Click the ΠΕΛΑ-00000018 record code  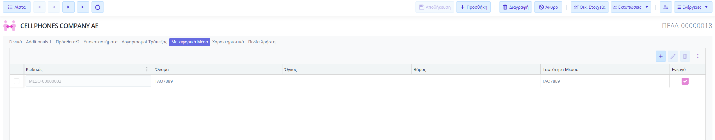tap(687, 26)
